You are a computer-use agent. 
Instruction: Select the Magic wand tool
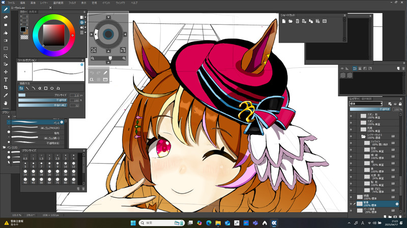pos(6,56)
